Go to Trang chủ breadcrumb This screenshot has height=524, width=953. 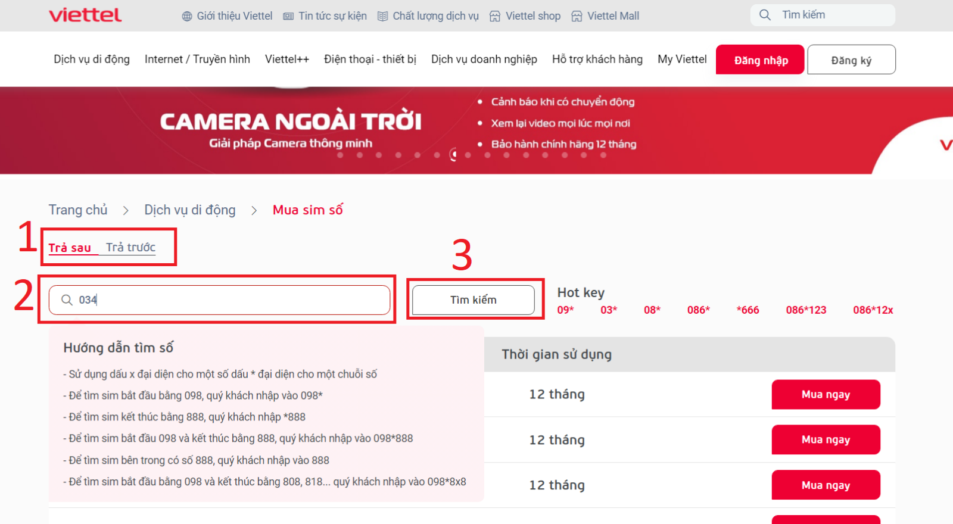(78, 210)
